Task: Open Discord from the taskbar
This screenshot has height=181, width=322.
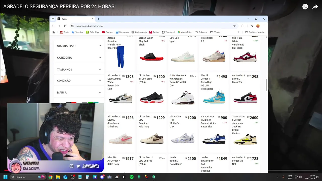Action: (x=102, y=177)
